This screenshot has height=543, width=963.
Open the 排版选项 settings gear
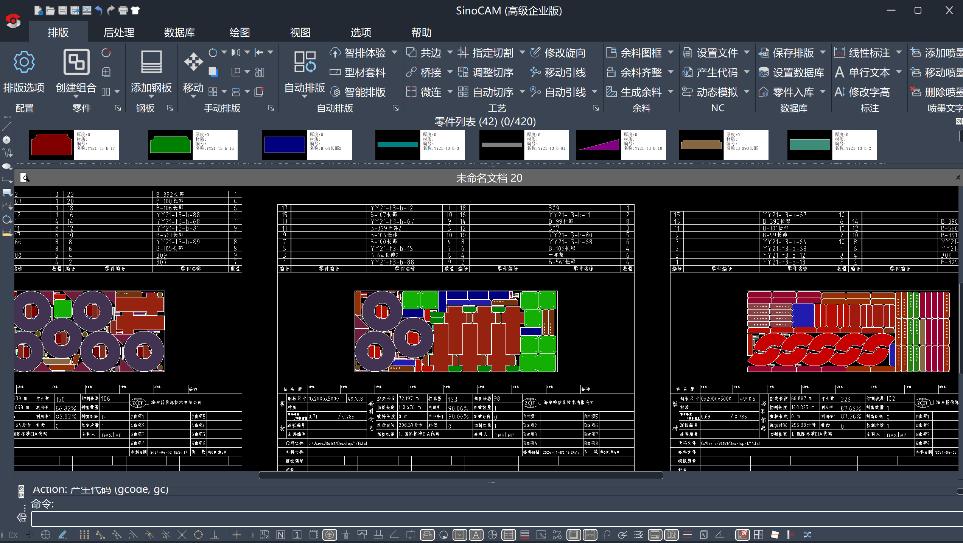pos(24,62)
